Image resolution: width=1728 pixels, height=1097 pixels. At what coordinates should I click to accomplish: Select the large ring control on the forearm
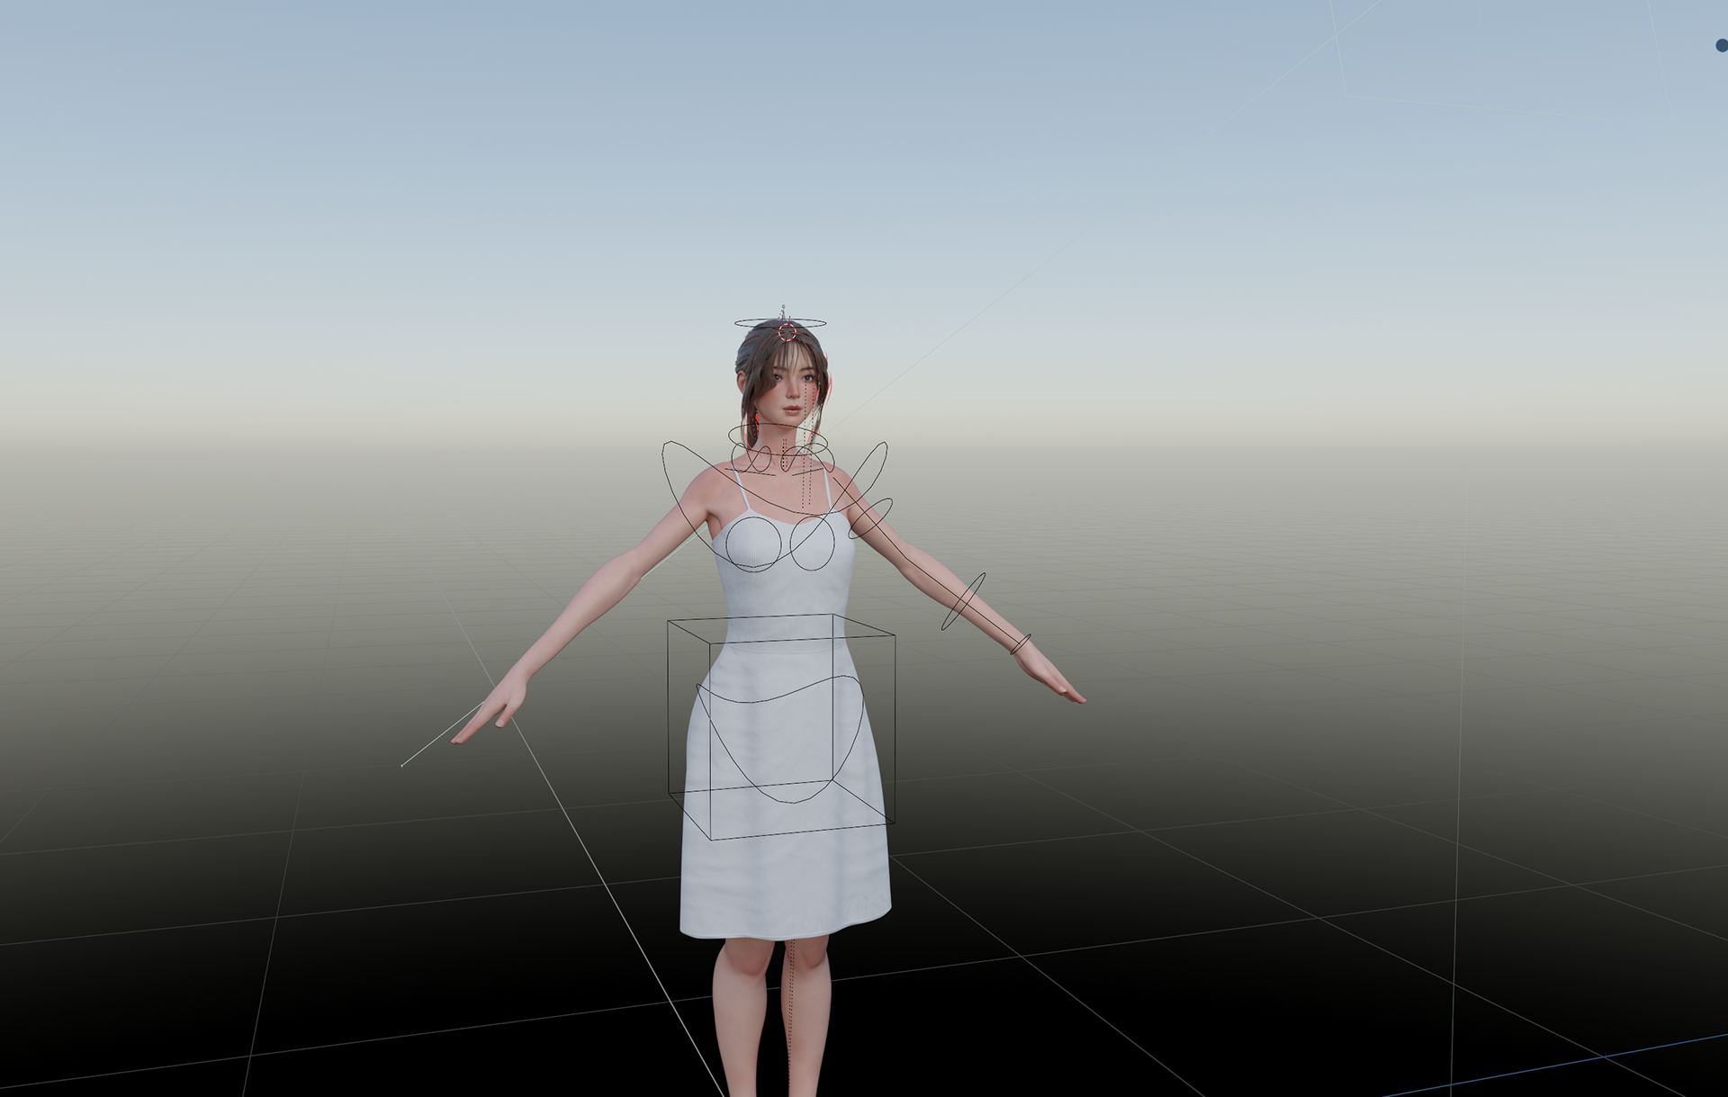click(x=963, y=601)
